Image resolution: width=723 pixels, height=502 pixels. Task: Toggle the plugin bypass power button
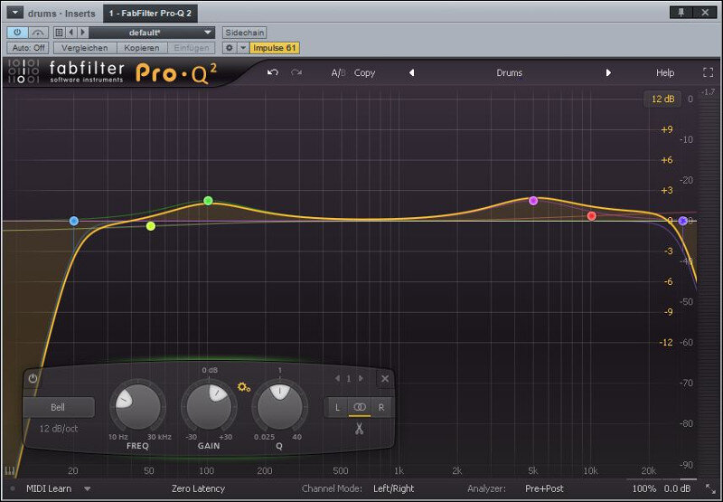point(17,33)
